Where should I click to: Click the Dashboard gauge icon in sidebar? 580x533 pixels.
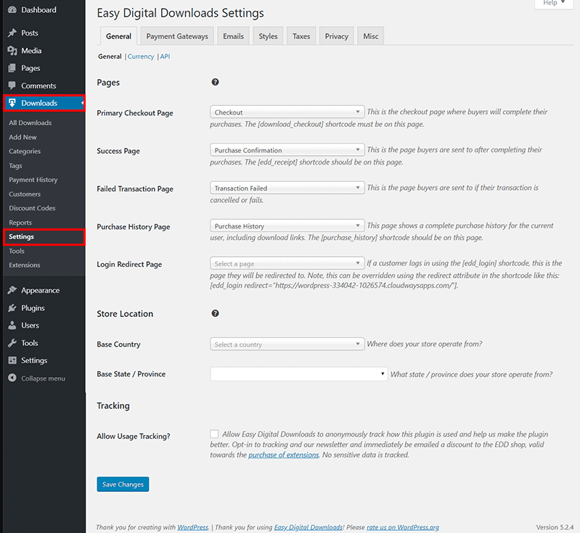(12, 10)
